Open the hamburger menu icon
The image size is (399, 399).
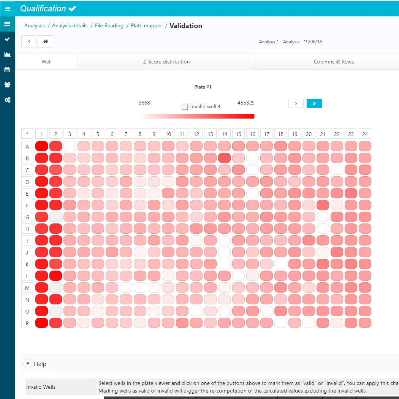tap(8, 8)
